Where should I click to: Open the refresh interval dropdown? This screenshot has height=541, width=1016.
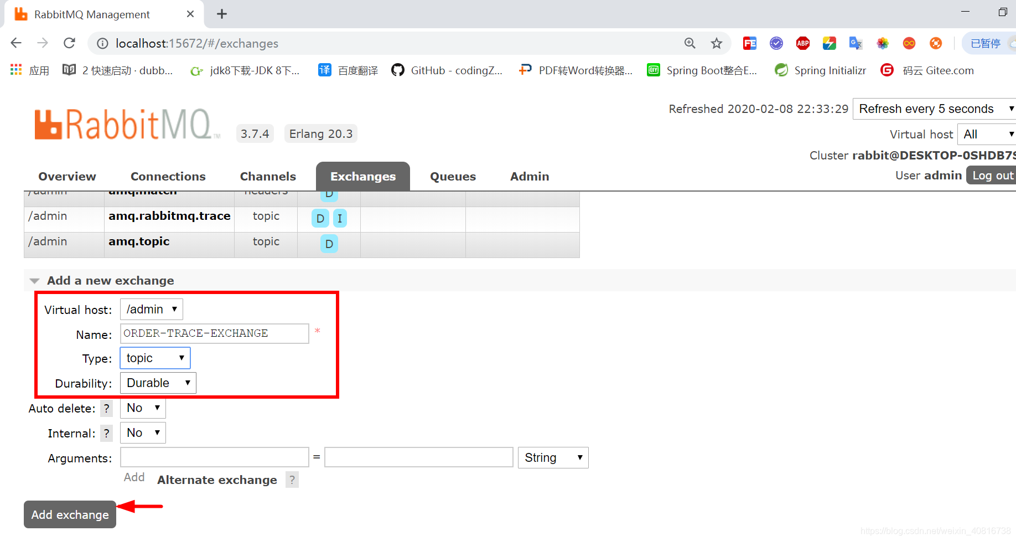click(x=934, y=109)
